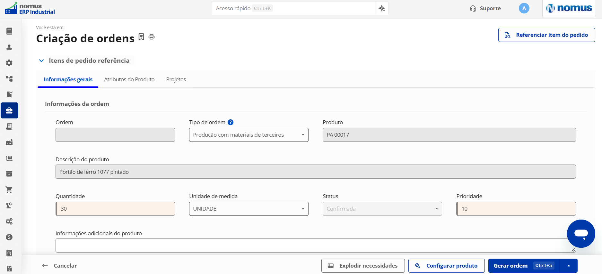Open the chat bubble widget

coord(581,234)
